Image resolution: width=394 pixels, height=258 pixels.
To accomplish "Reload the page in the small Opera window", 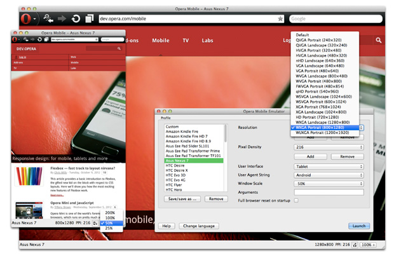I will point(39,39).
